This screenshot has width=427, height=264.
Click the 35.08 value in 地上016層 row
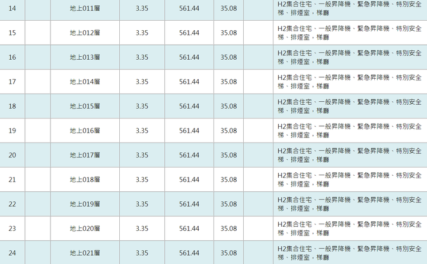pos(229,131)
